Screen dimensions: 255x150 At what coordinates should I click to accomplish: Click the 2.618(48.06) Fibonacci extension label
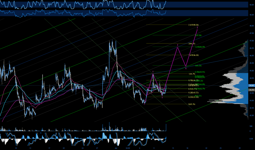point(193,25)
